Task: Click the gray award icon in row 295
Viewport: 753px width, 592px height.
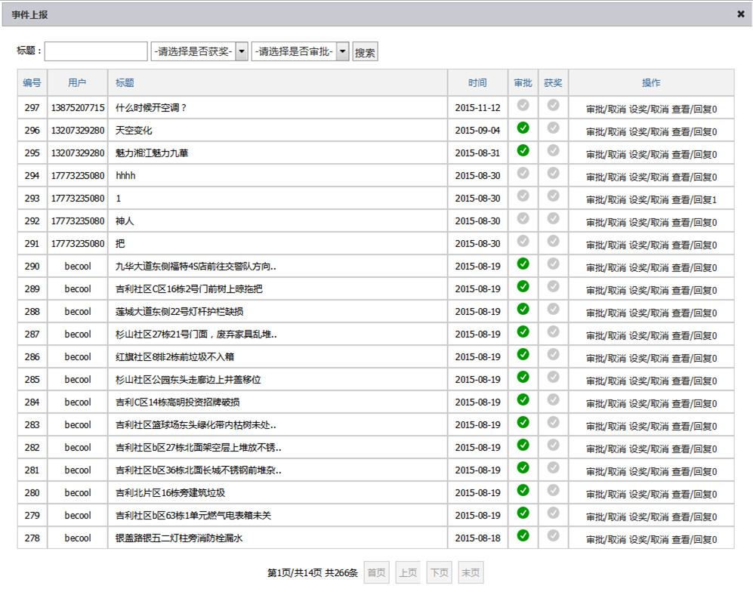Action: click(553, 151)
